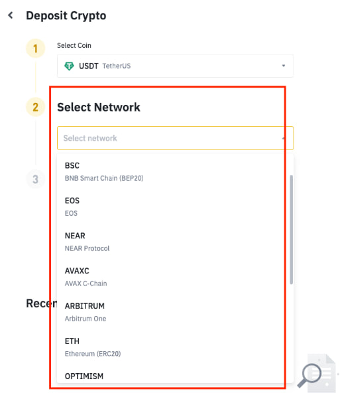Viewport: 344px width, 401px height.
Task: Select the OPTIMISM network entry
Action: [x=174, y=376]
